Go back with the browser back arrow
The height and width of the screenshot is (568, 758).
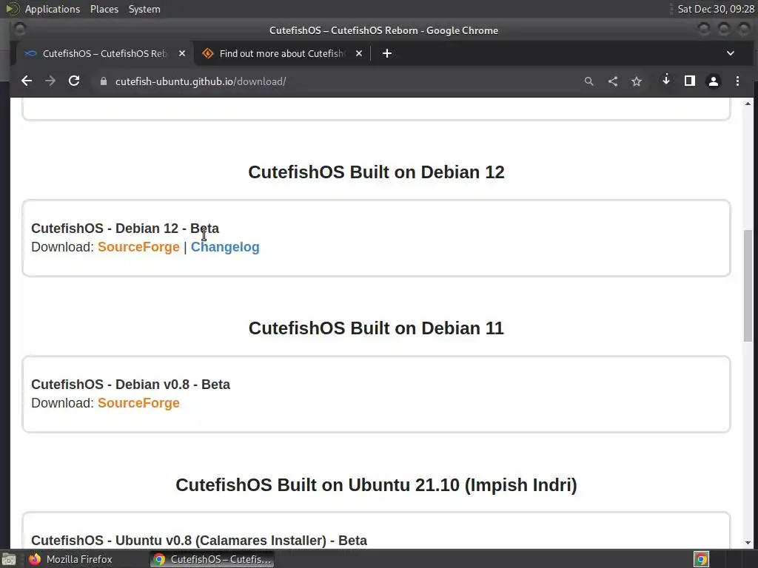27,81
